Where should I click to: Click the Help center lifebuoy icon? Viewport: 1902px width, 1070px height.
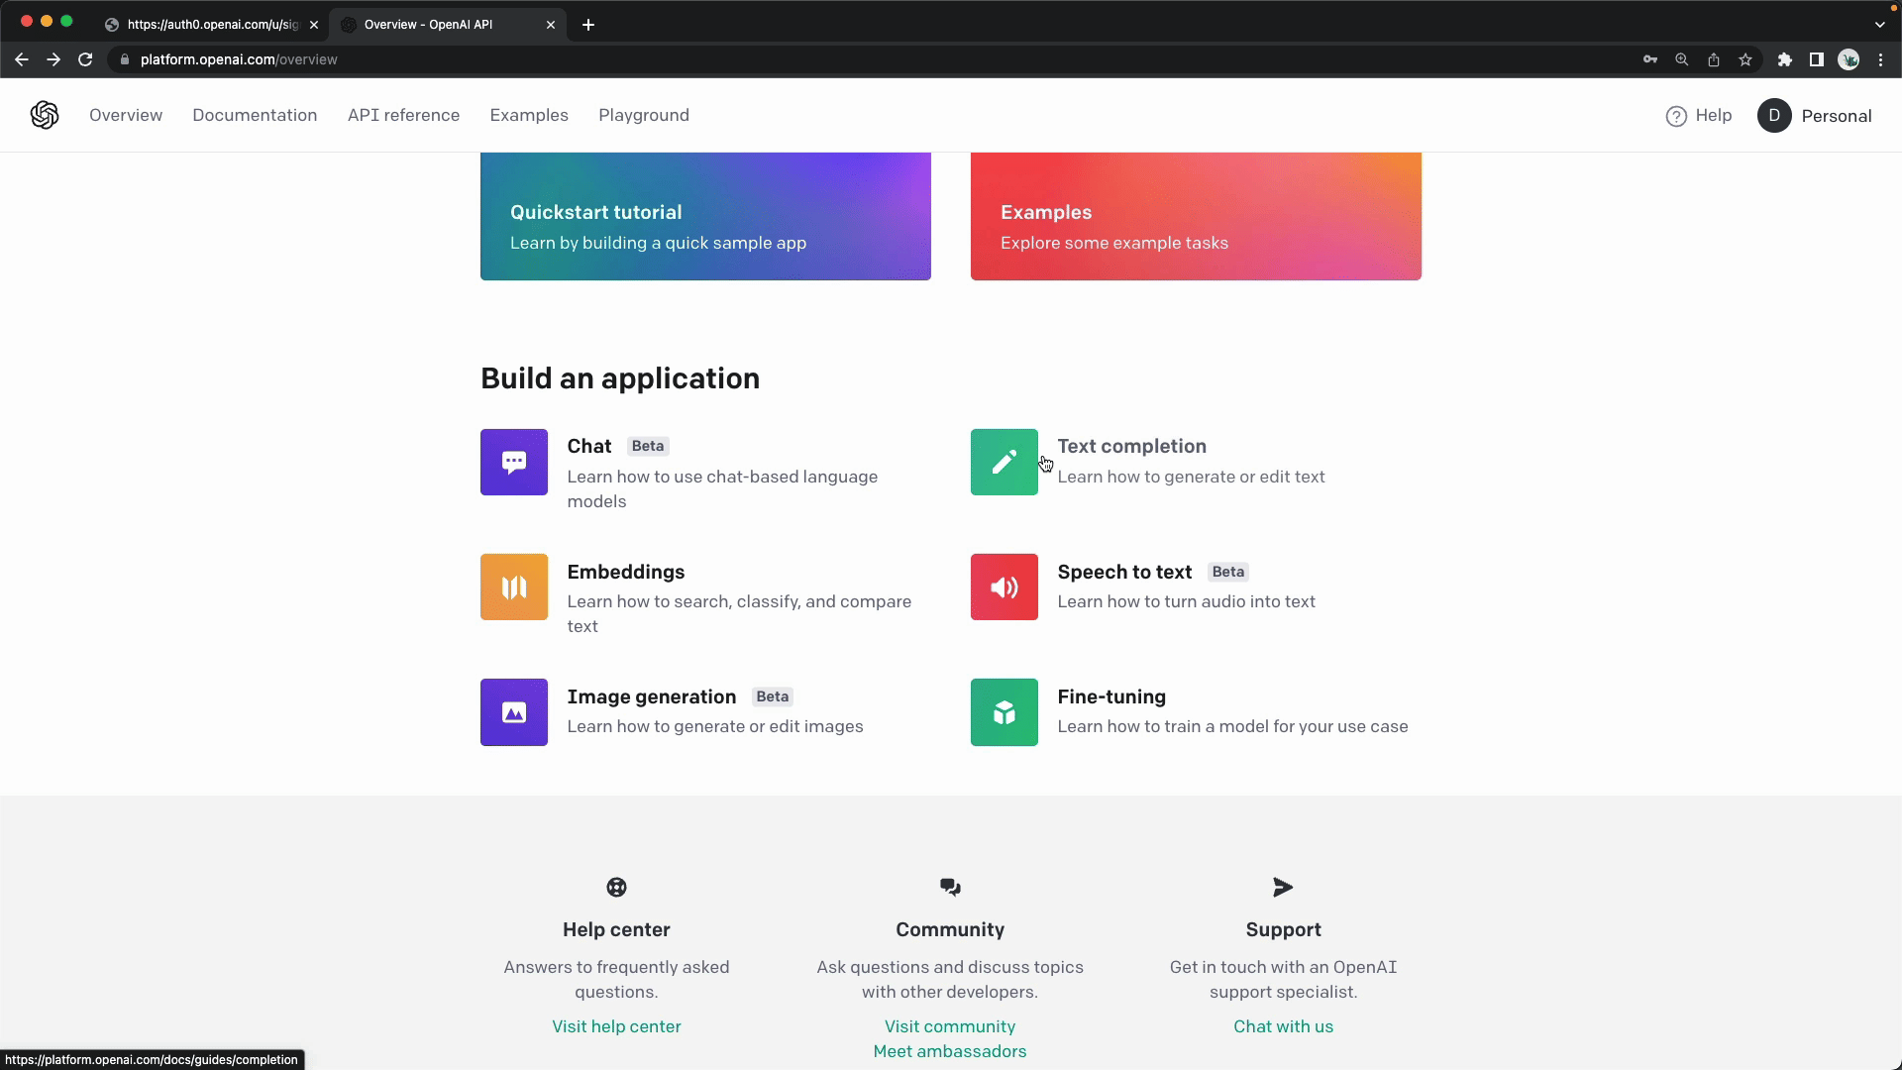[616, 887]
